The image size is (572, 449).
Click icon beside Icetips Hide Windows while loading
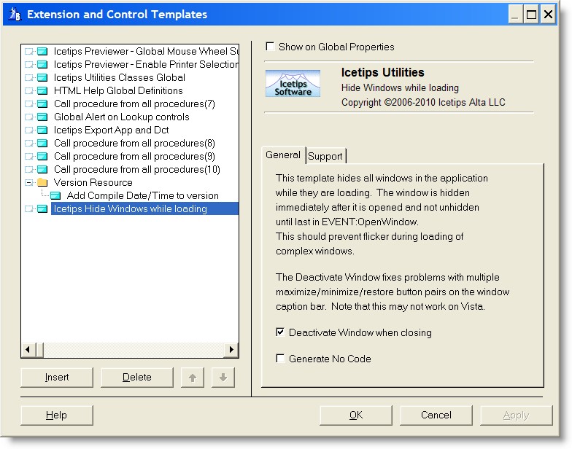(42, 208)
